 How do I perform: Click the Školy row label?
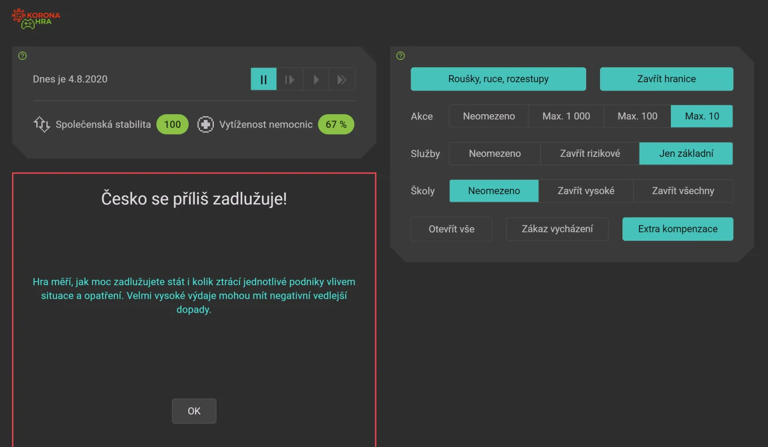[423, 191]
